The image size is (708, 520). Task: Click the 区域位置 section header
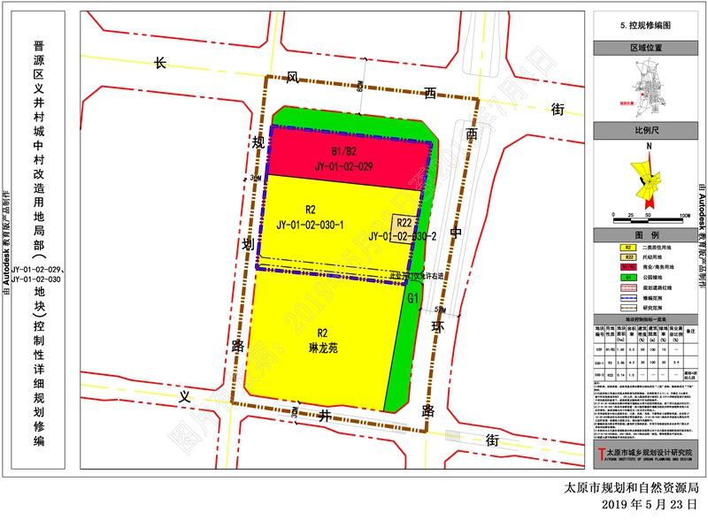pyautogui.click(x=649, y=46)
